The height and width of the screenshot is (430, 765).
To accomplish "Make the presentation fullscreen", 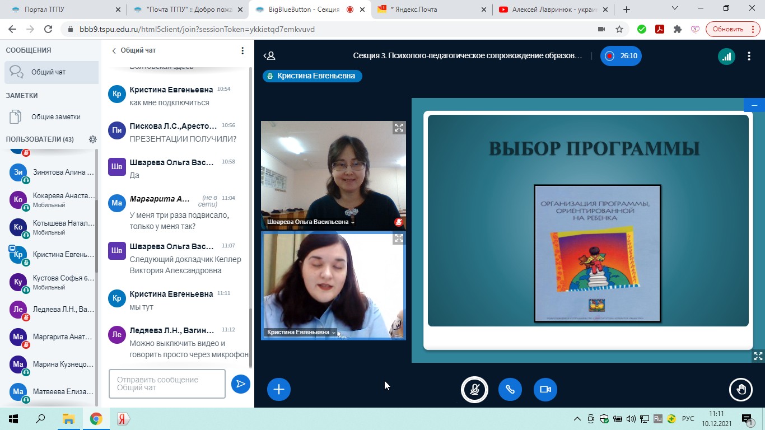I will pos(758,356).
